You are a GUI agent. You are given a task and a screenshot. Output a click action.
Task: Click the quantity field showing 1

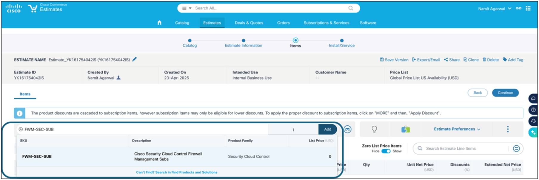click(x=293, y=130)
